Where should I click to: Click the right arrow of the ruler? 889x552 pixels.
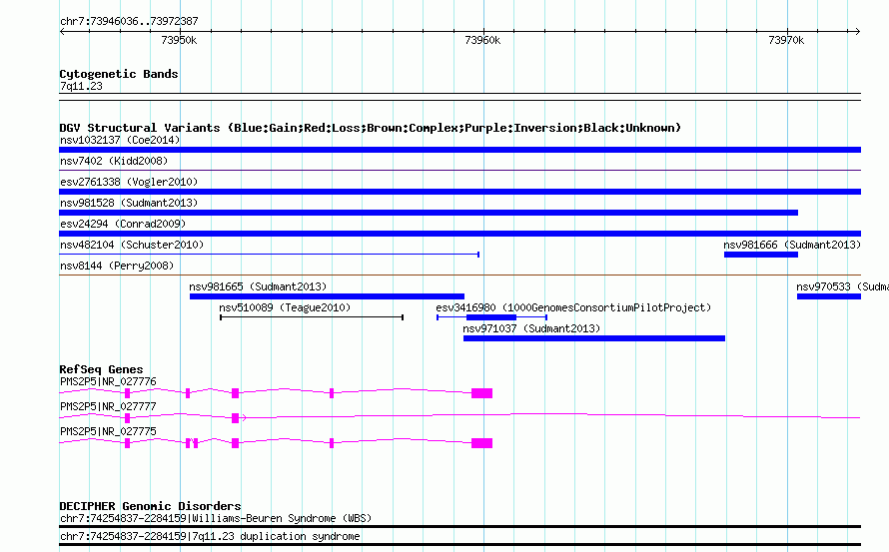pos(858,32)
